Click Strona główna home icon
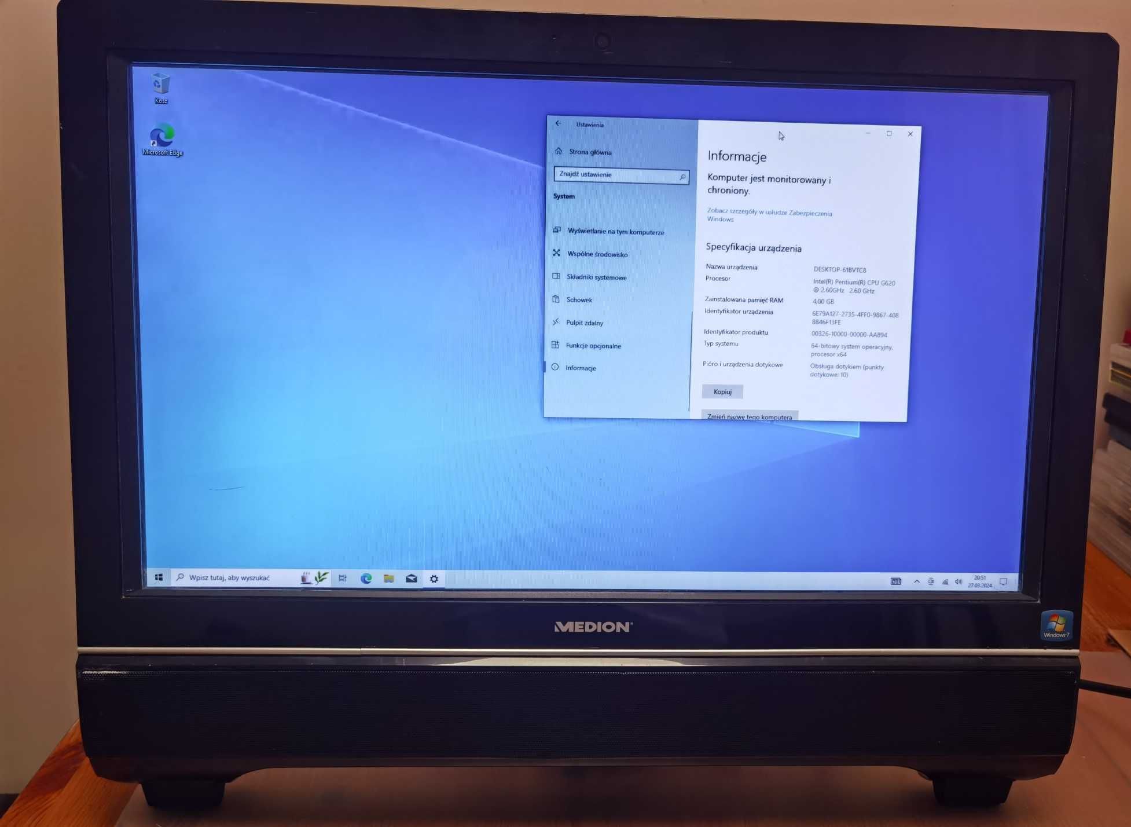This screenshot has width=1131, height=827. click(x=559, y=151)
